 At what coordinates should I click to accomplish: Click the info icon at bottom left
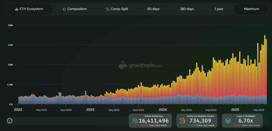10,121
